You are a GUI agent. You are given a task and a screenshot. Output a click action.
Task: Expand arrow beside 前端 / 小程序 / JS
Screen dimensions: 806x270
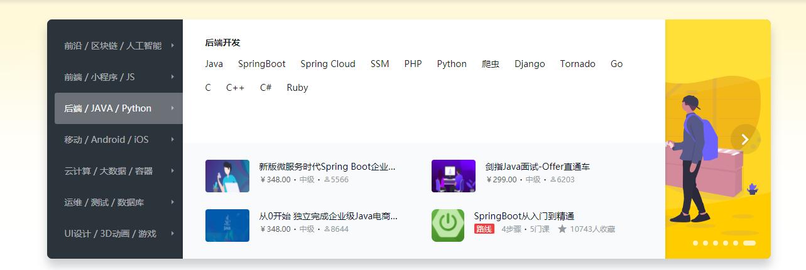[x=172, y=76]
